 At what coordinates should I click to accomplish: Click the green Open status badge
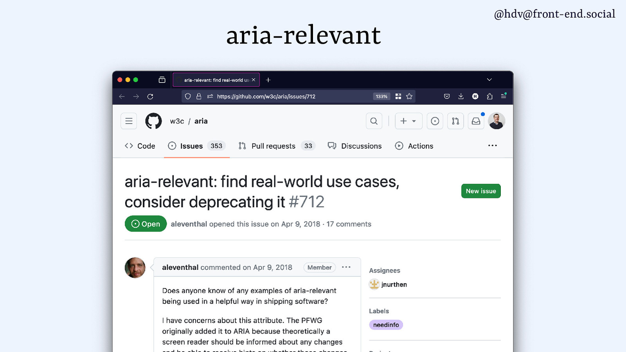pyautogui.click(x=146, y=224)
